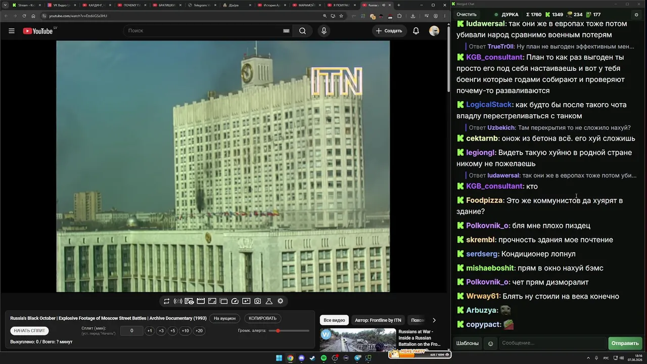Click the 'На аукцион' button
Image resolution: width=647 pixels, height=364 pixels.
click(224, 318)
